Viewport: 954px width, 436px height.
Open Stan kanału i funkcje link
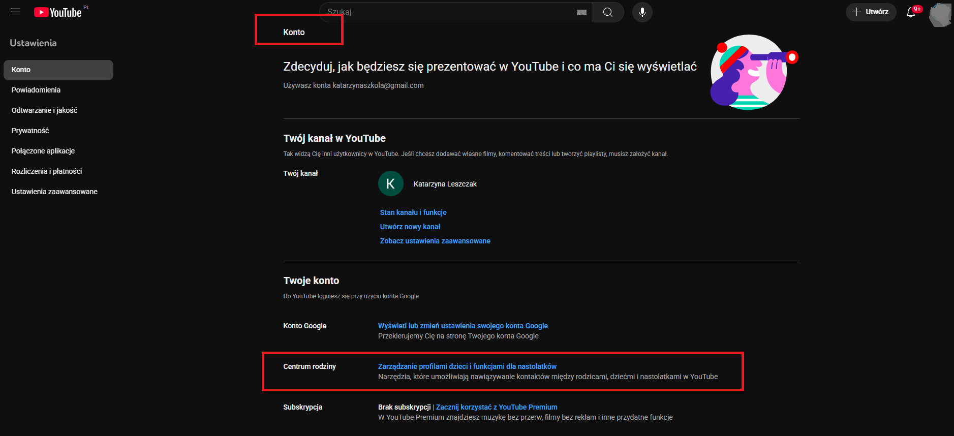click(413, 212)
